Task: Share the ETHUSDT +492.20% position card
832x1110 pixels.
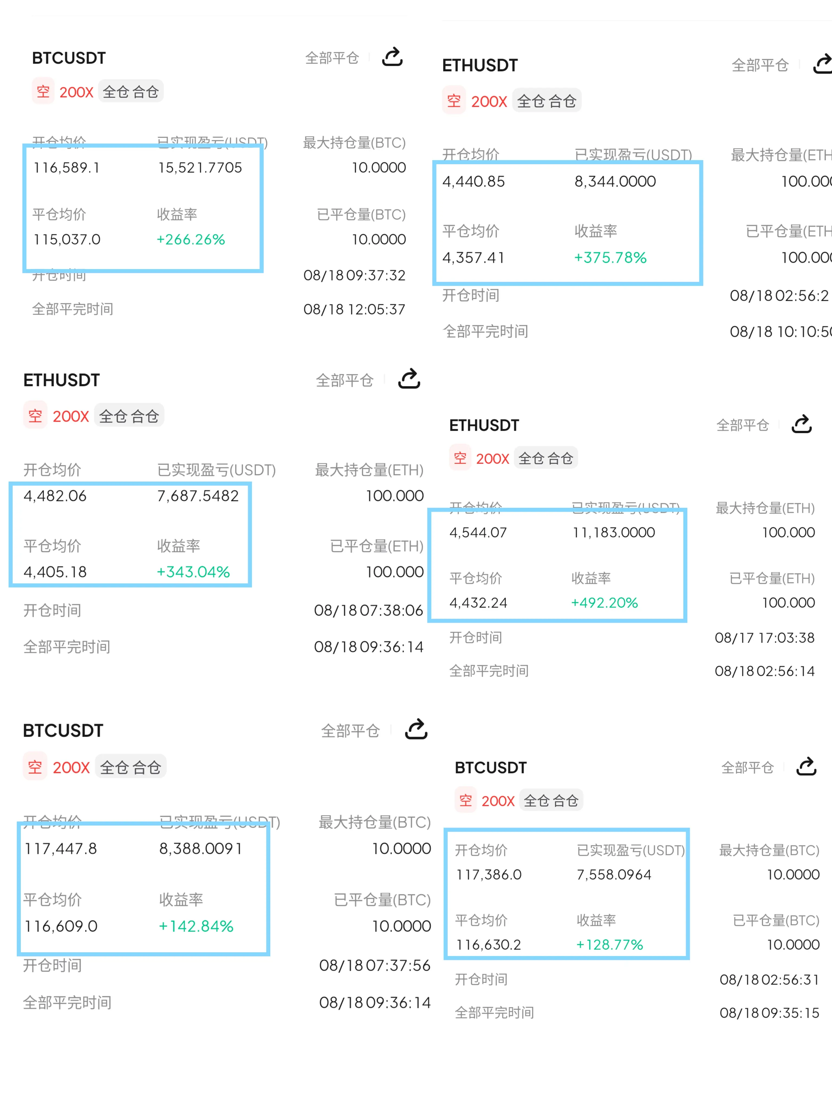Action: tap(801, 425)
